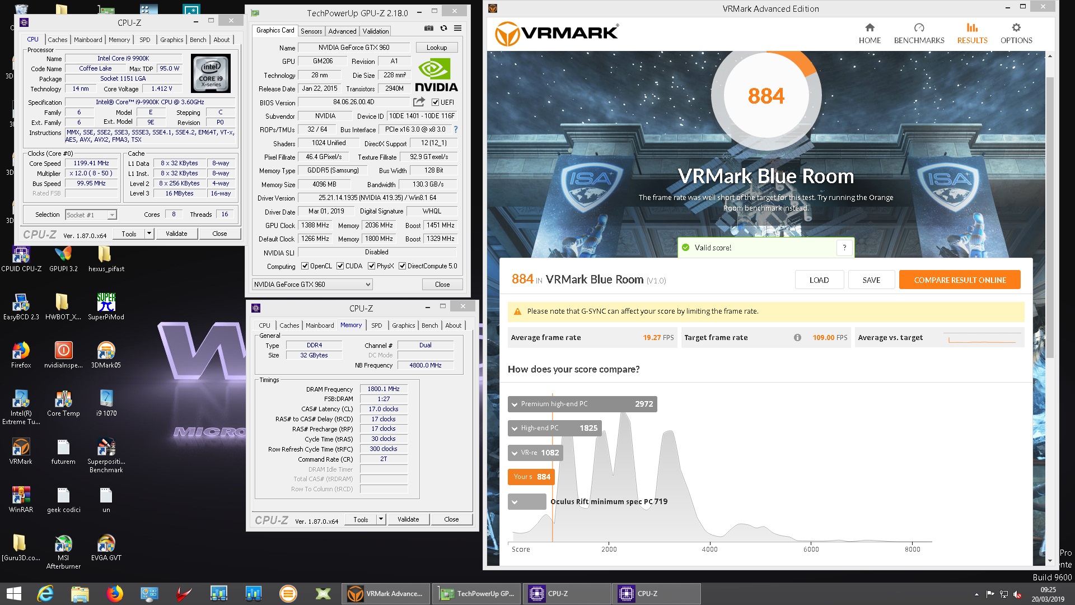The image size is (1075, 605).
Task: Click the Windows Start button
Action: pyautogui.click(x=13, y=593)
